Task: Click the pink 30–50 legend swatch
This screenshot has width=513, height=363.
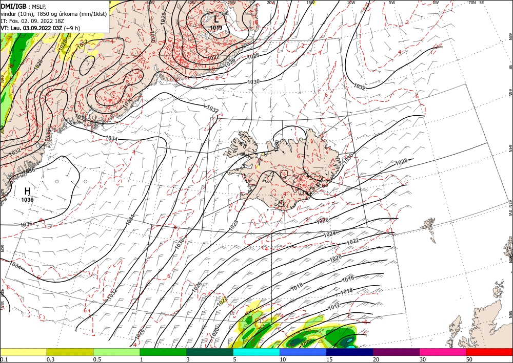Action: (x=443, y=352)
